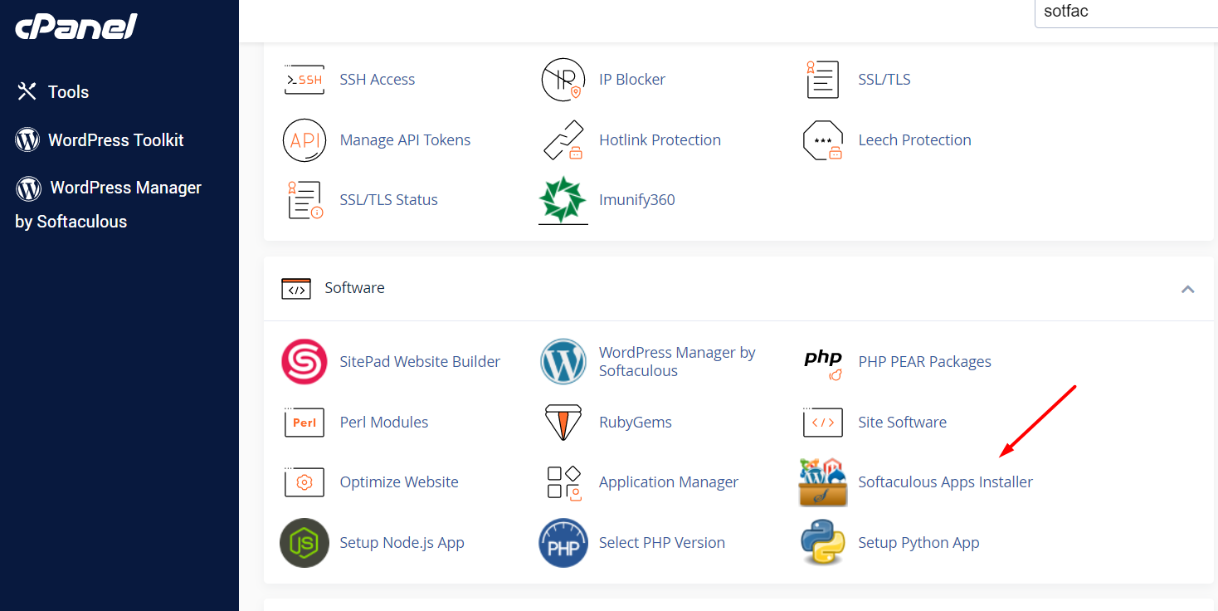The image size is (1218, 611).
Task: Open the SSL/TLS certificate icon
Action: [823, 80]
